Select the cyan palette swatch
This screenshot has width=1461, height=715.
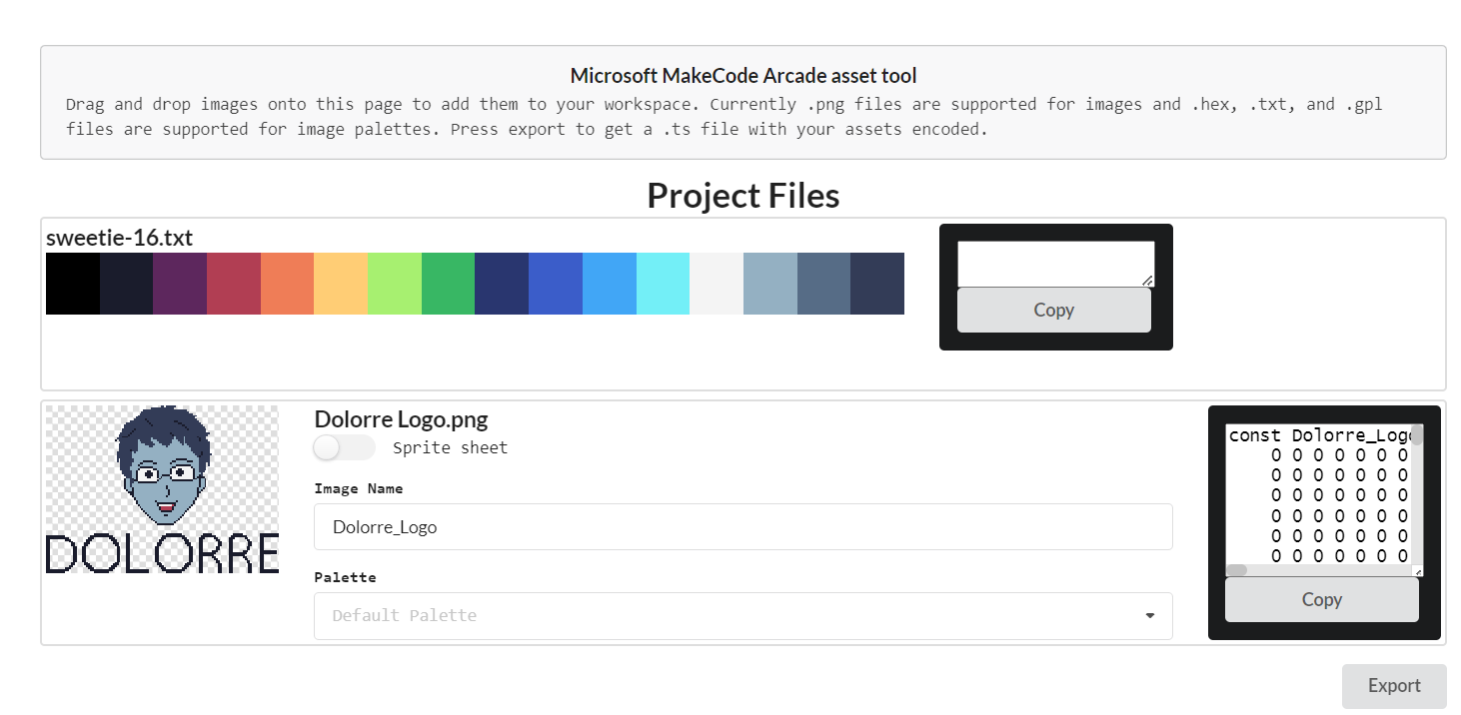tap(663, 284)
